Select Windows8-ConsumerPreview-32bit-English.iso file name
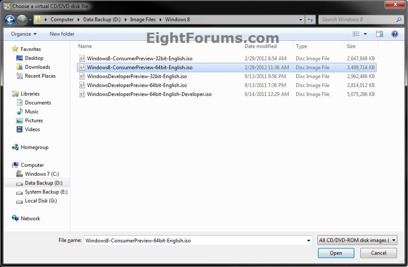 coord(140,59)
